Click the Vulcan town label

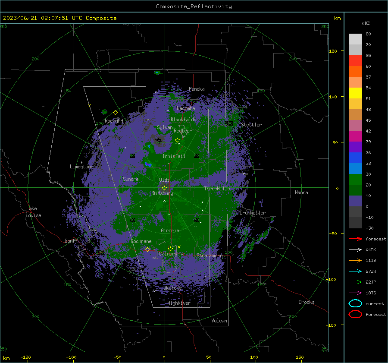219,321
